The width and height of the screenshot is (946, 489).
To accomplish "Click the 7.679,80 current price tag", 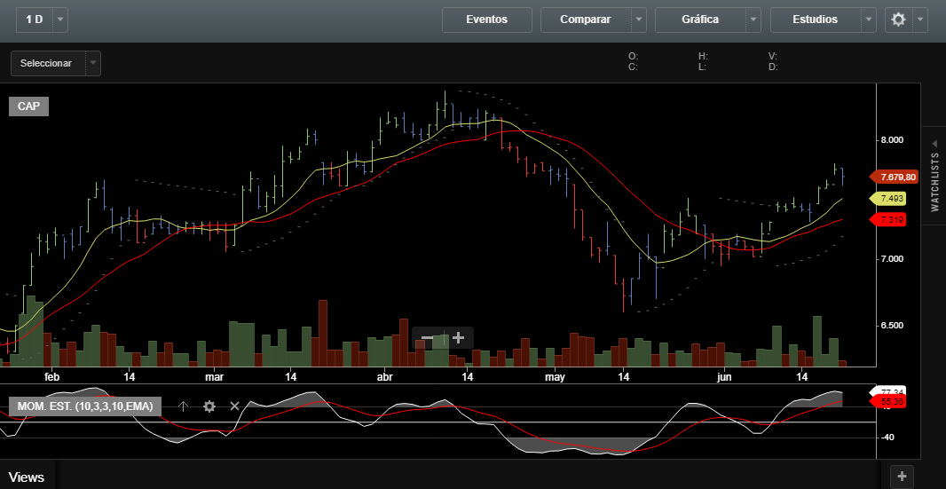I will 895,177.
